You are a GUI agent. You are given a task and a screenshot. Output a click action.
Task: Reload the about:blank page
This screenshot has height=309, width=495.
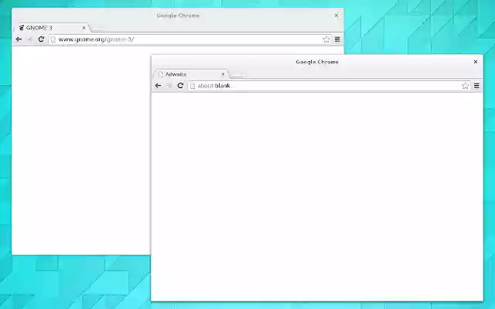(x=180, y=86)
